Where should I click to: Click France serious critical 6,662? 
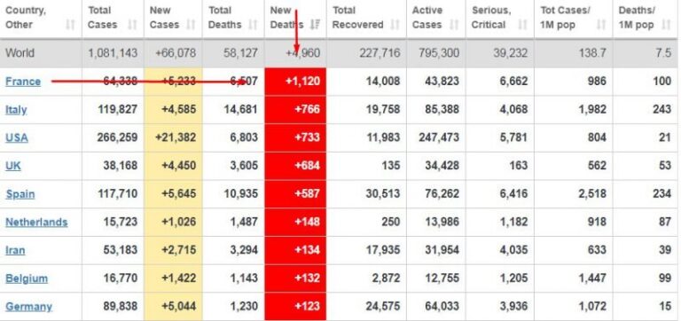[513, 82]
